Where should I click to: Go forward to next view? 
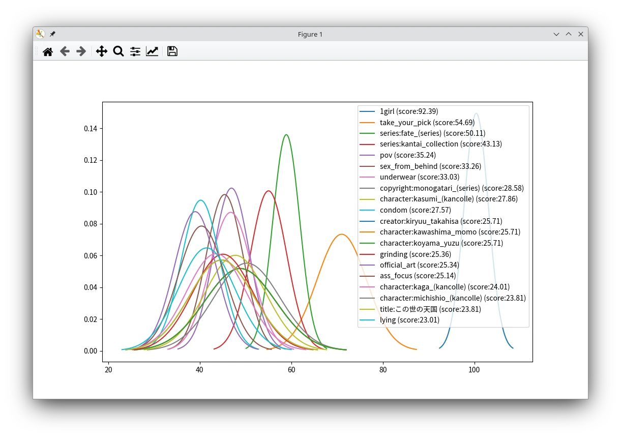pos(81,51)
